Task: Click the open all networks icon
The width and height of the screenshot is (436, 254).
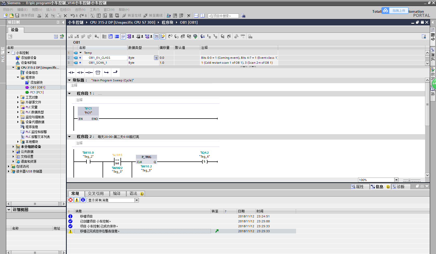Action: point(111,36)
